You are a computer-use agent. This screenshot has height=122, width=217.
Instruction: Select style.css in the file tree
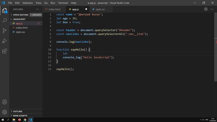[x=26, y=32]
